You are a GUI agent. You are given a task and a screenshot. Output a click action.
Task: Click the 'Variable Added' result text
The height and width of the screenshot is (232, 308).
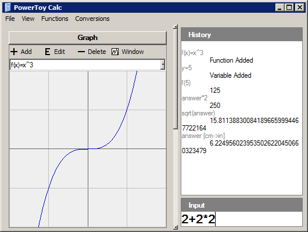coord(230,75)
